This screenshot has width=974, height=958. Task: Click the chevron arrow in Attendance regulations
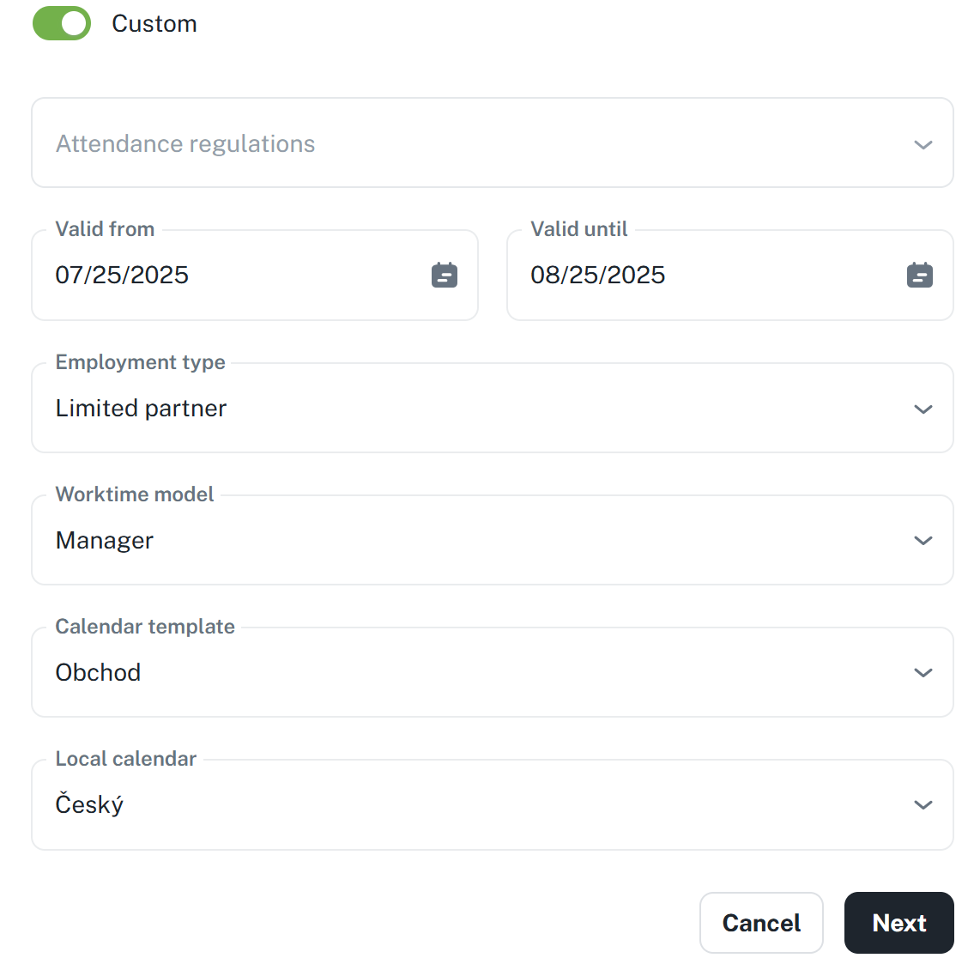point(923,144)
